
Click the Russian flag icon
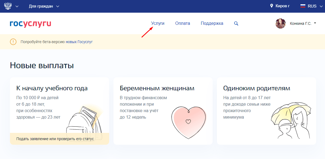[303, 6]
